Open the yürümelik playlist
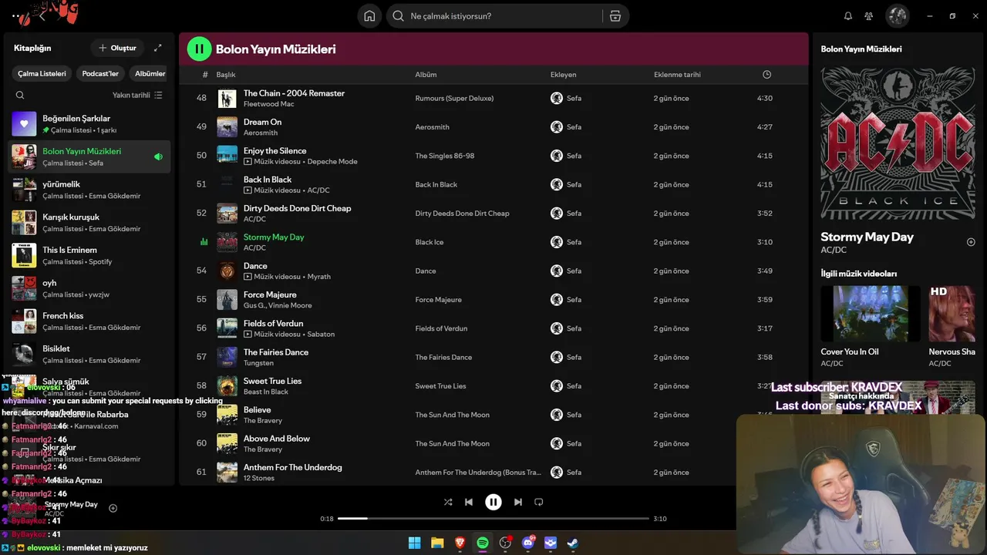The height and width of the screenshot is (555, 987). click(x=89, y=190)
